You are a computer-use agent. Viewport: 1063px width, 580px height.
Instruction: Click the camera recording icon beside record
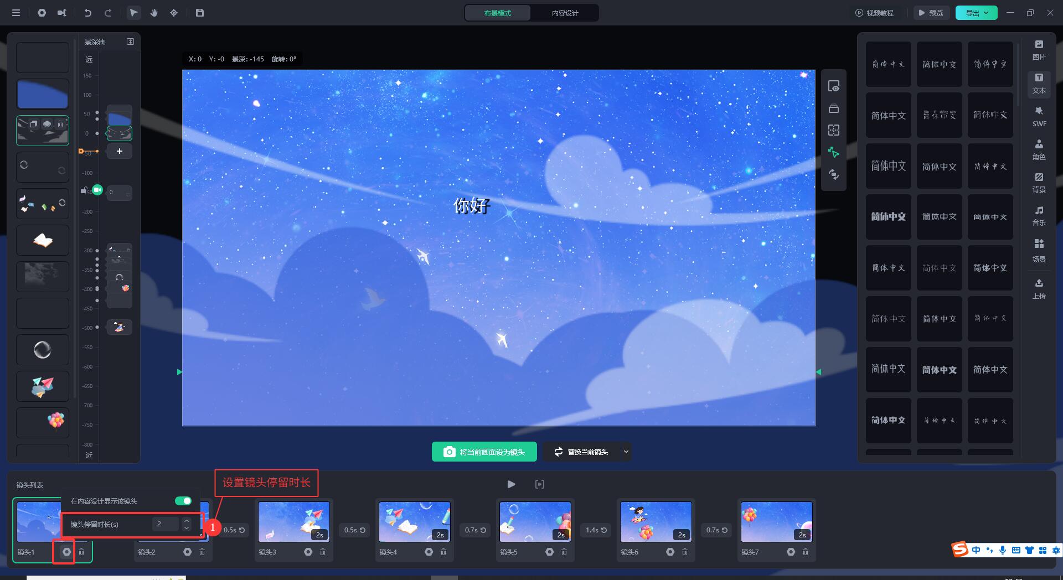62,13
